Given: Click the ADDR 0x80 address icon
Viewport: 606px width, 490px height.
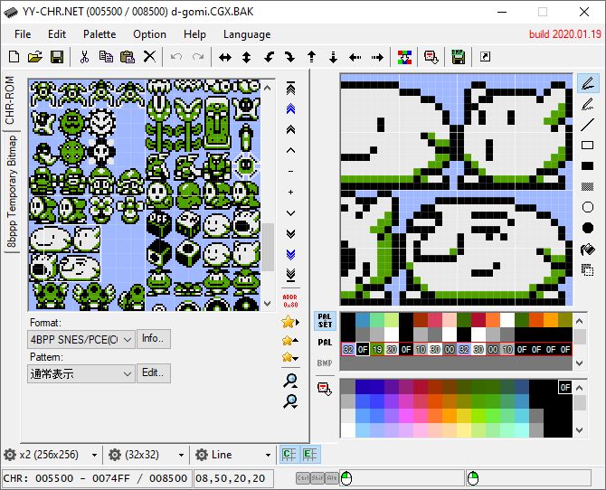Looking at the screenshot, I should pyautogui.click(x=290, y=301).
